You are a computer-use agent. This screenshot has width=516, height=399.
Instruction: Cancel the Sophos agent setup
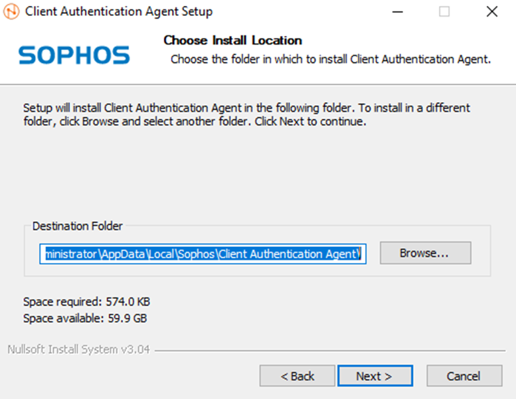point(464,376)
